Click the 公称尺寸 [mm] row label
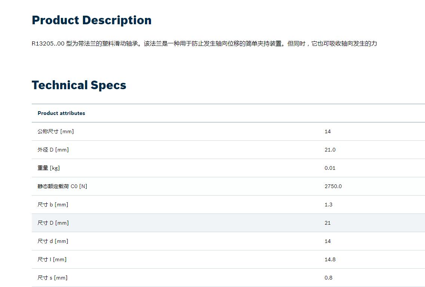Screen dimensions: 425x287 click(x=56, y=131)
